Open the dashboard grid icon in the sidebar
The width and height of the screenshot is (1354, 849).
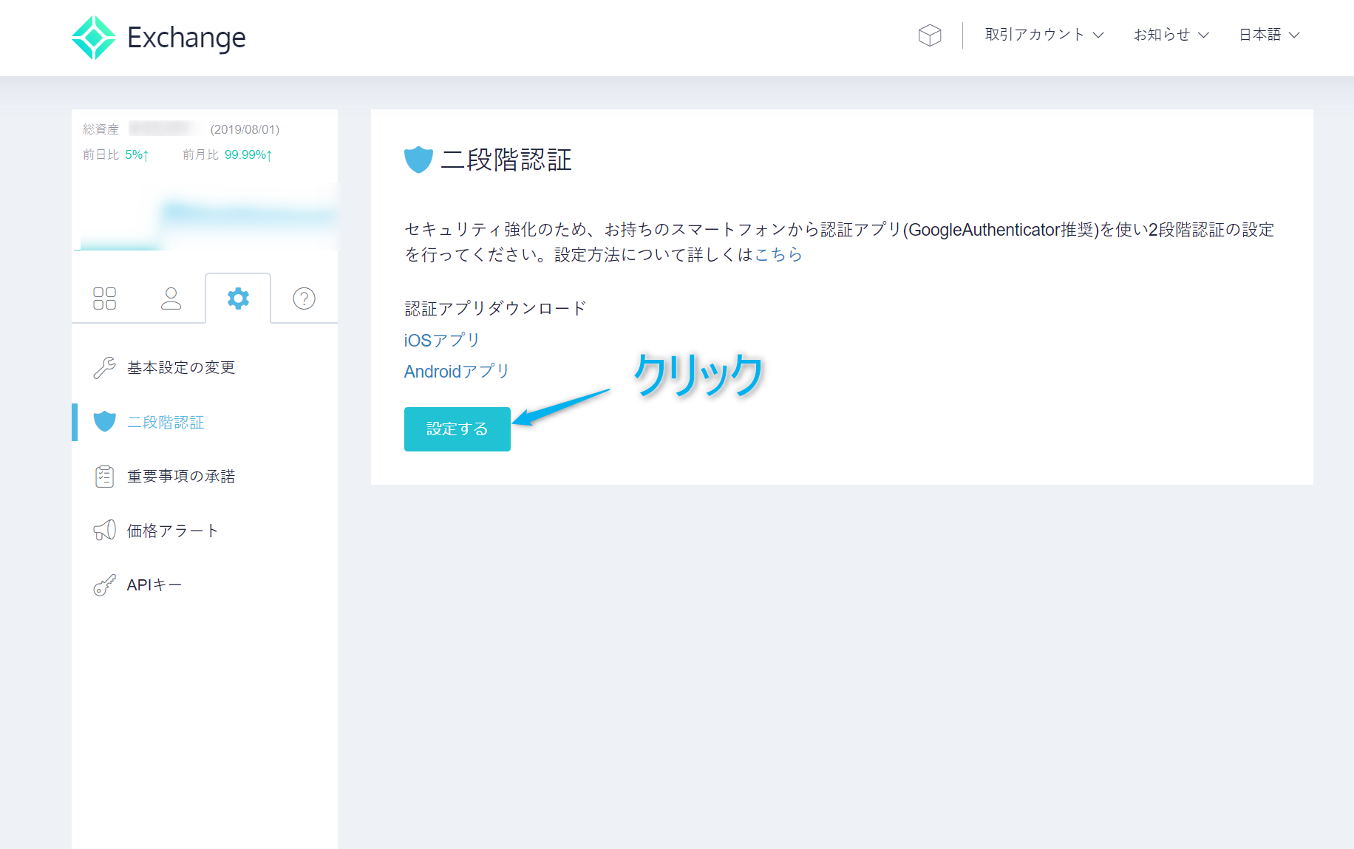point(104,298)
